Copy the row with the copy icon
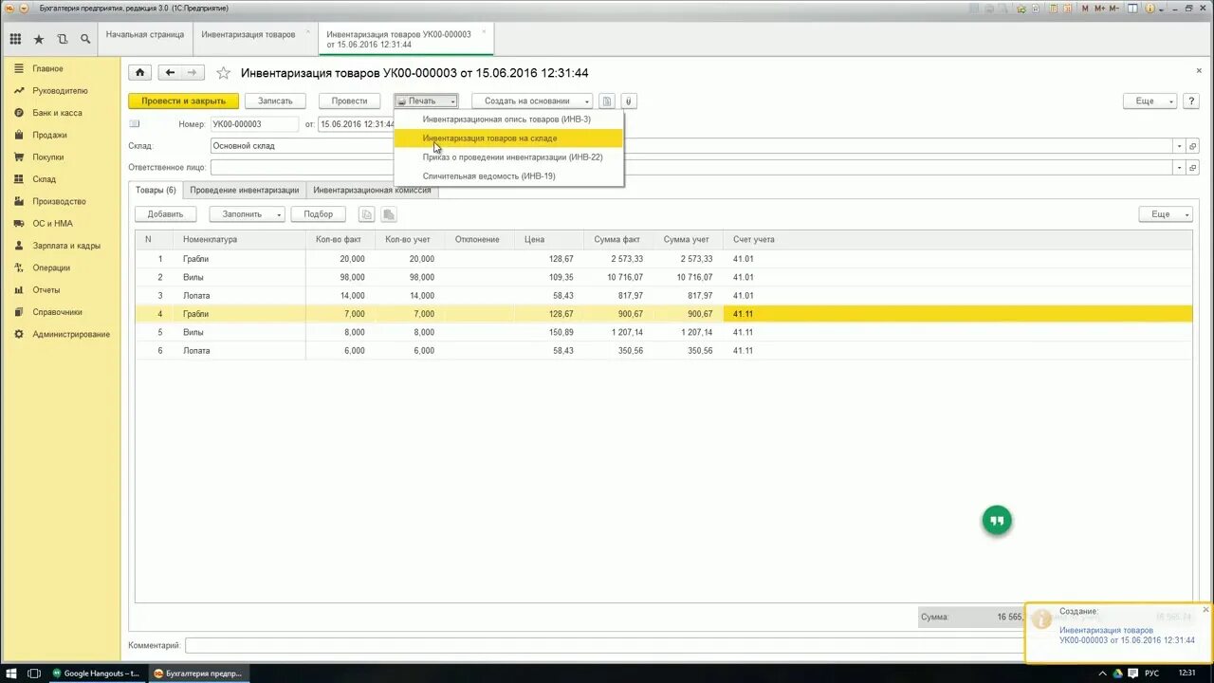1214x683 pixels. 367,214
